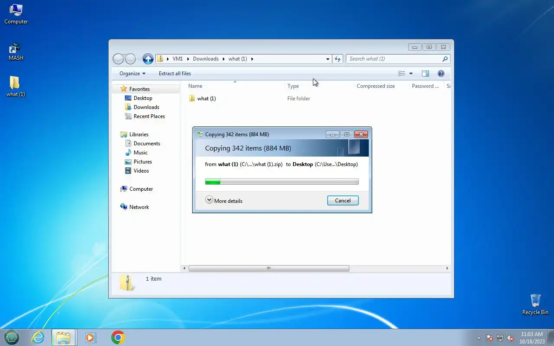Click the search magnifier icon
The width and height of the screenshot is (554, 346).
click(445, 59)
